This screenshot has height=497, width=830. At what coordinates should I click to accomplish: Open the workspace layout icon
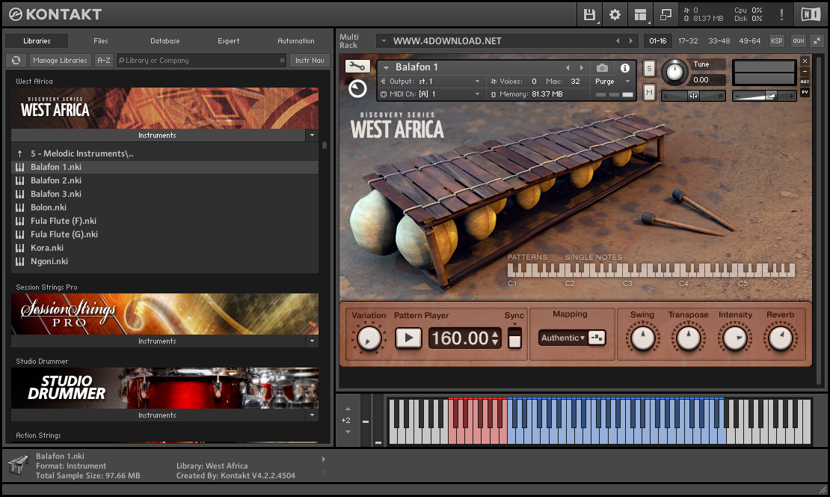coord(640,14)
